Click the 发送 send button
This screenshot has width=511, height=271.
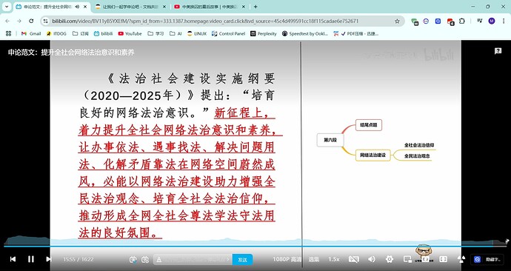click(x=242, y=260)
